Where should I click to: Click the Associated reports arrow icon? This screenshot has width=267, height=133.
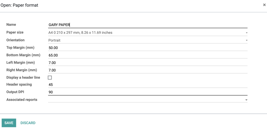[x=246, y=100]
